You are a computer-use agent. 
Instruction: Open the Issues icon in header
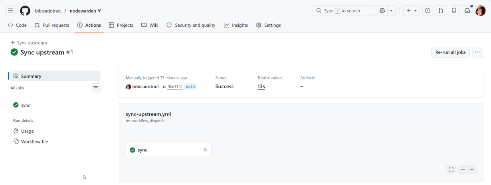click(x=428, y=11)
